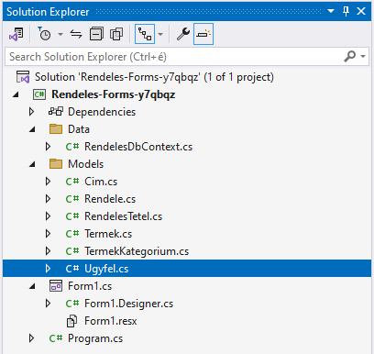Toggle Preview Selected Items button
This screenshot has height=354, width=374.
(203, 34)
